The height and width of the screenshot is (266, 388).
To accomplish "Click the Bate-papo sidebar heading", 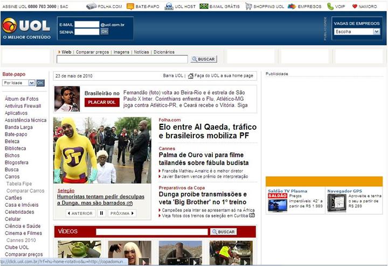I will coord(14,74).
